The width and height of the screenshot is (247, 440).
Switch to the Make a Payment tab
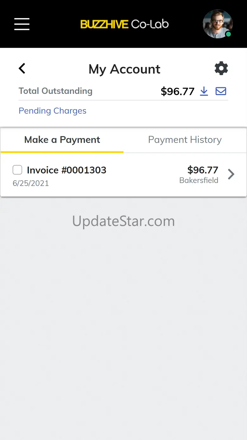click(62, 140)
